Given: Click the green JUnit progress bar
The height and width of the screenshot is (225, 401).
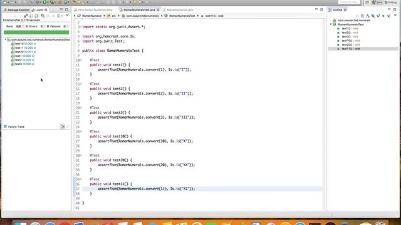Looking at the screenshot, I should tap(36, 32).
